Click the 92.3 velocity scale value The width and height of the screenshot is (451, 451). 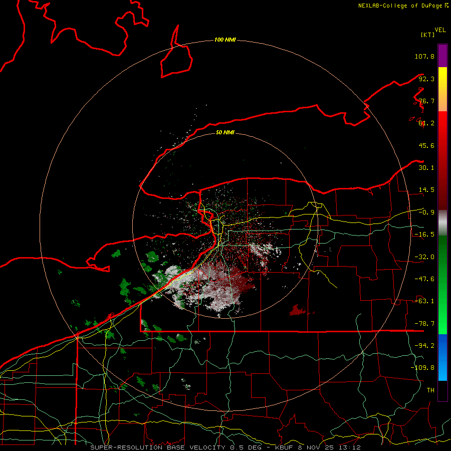pos(426,79)
